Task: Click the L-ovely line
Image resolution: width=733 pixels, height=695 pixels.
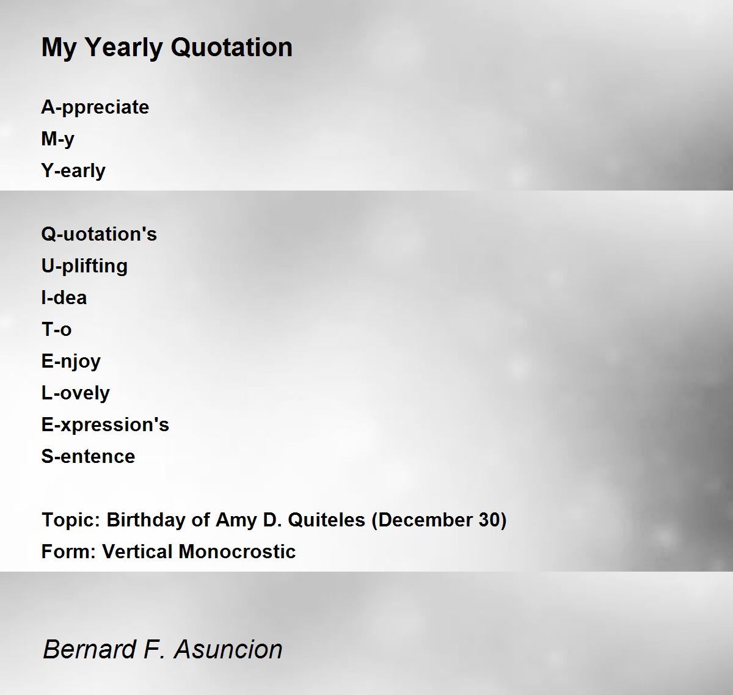Action: tap(76, 393)
